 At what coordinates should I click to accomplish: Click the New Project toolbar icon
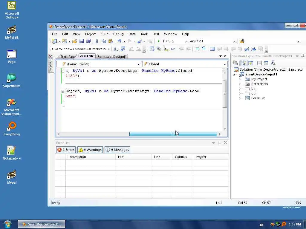click(x=54, y=41)
